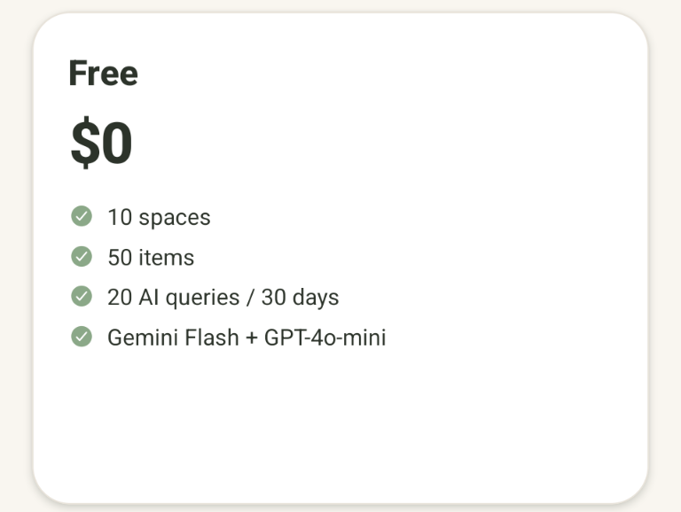
Task: Click the plus sign between model names
Action: coord(251,338)
